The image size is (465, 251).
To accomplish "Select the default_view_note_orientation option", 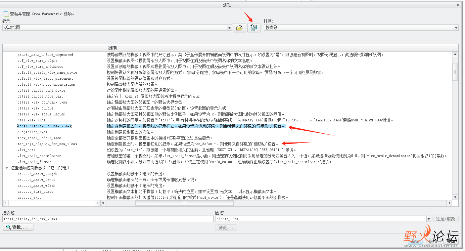I will pos(46,85).
